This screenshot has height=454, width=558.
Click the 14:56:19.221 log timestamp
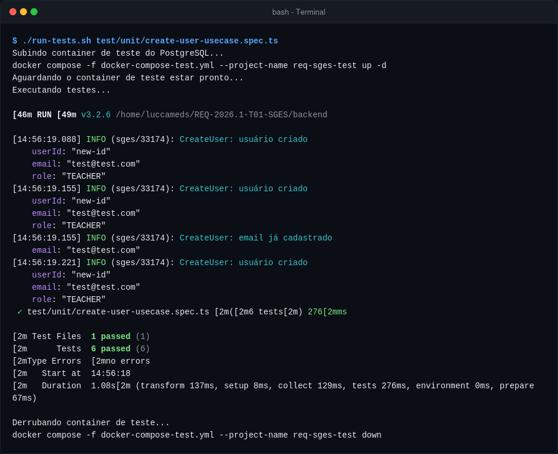pos(47,262)
